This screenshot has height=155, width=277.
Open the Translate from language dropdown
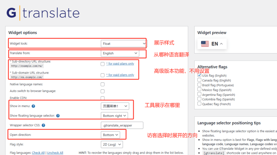tap(120, 53)
